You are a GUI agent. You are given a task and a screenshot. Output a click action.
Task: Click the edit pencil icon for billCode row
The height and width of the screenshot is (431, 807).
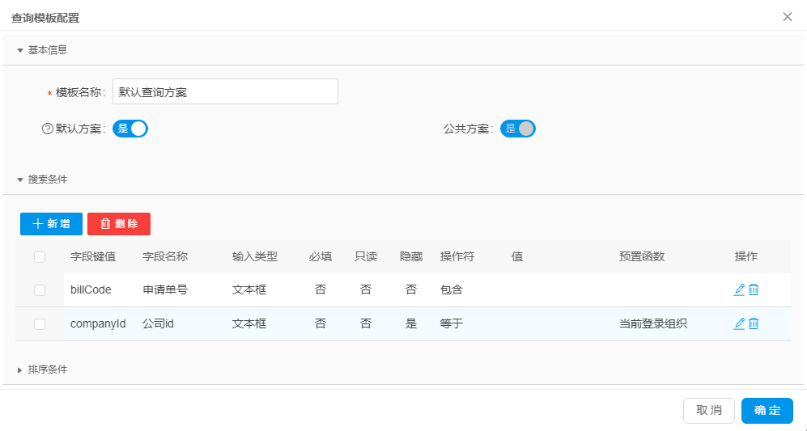pos(739,289)
